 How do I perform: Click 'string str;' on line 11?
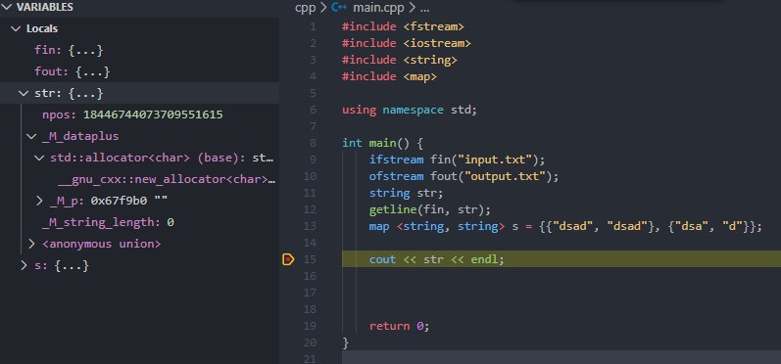click(406, 193)
